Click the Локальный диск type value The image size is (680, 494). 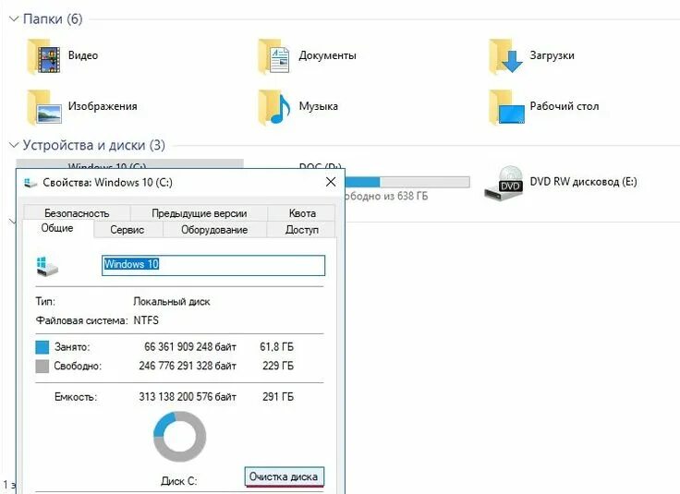[172, 302]
